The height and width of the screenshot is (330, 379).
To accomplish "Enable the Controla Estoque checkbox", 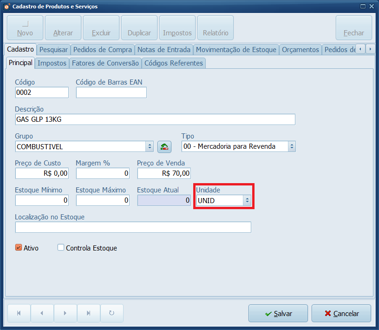I will (61, 248).
